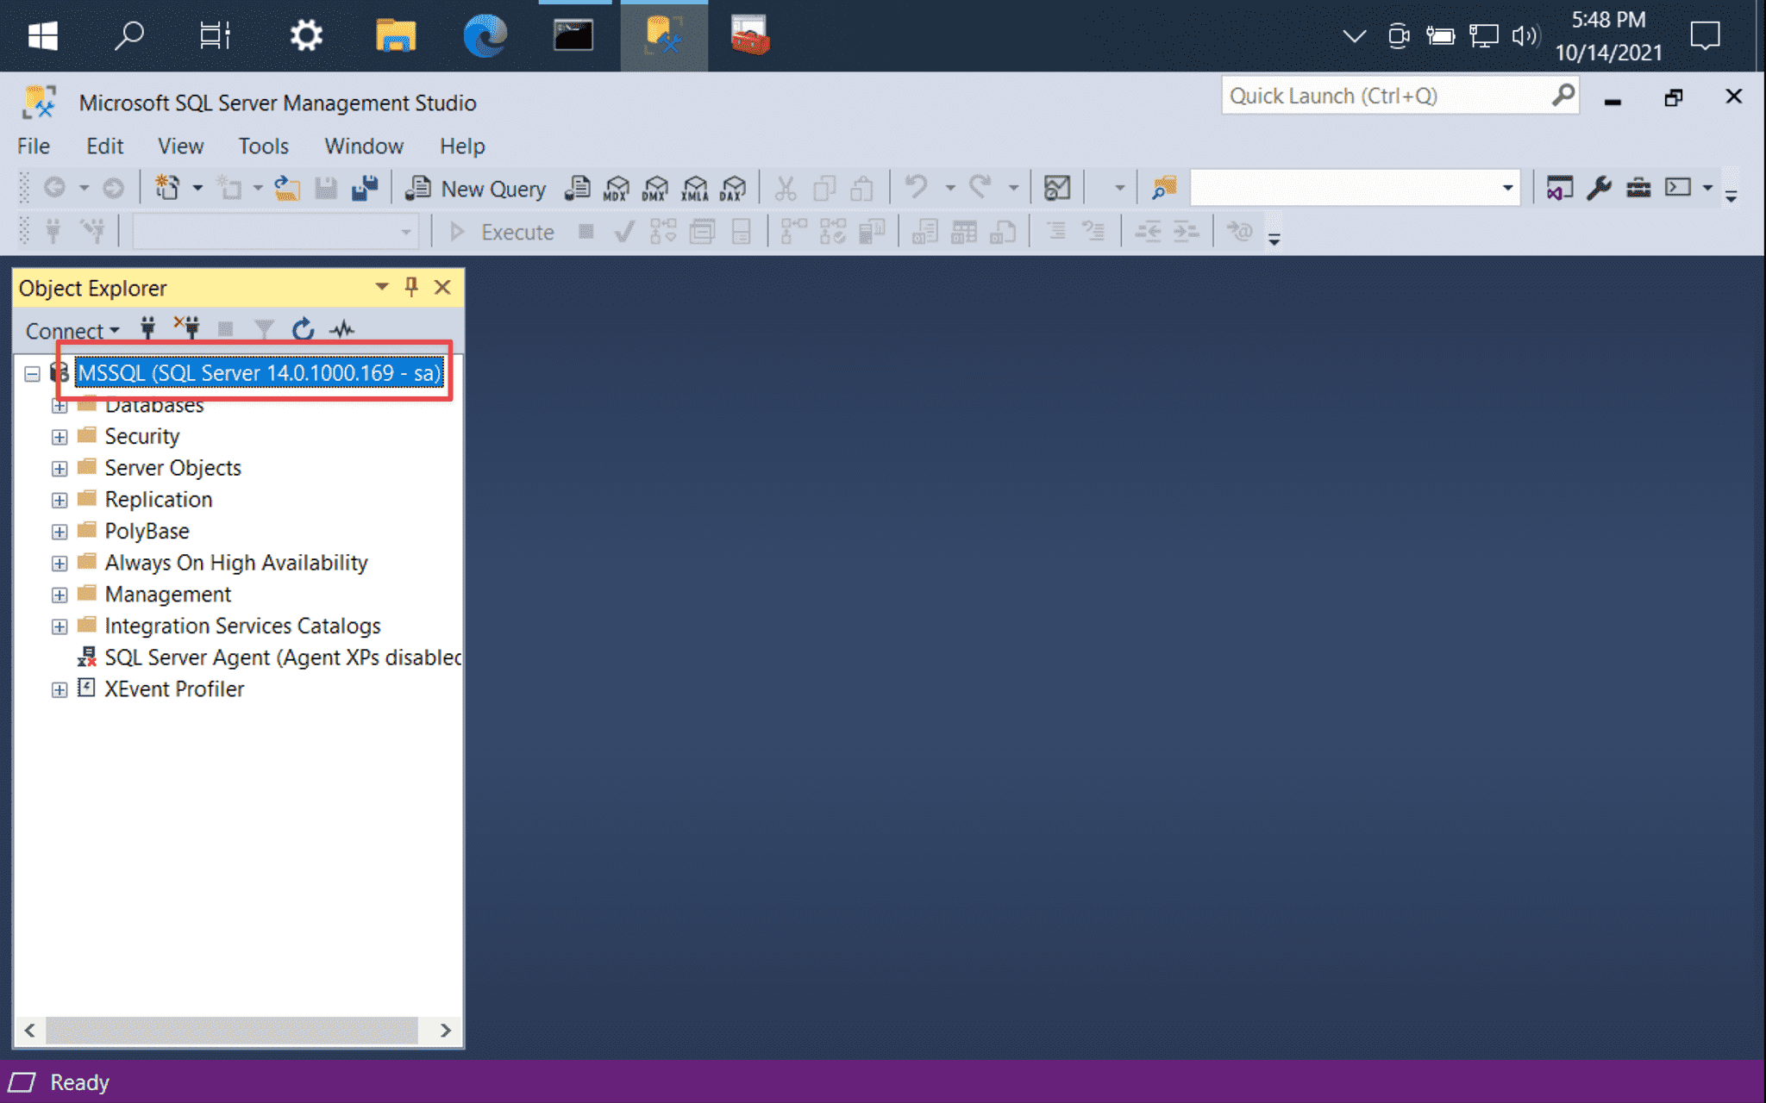Open the Connect dropdown in Object Explorer
The image size is (1766, 1103).
click(x=72, y=330)
